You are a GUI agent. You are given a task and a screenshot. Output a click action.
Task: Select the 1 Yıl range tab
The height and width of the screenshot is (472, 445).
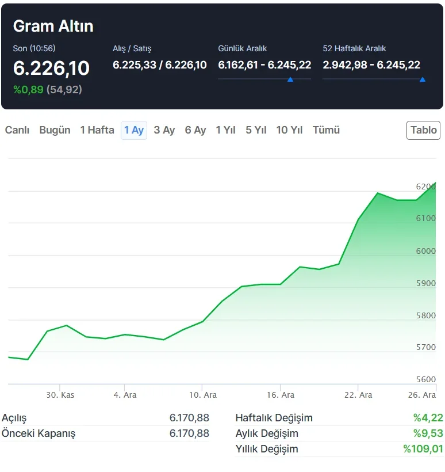pos(226,130)
